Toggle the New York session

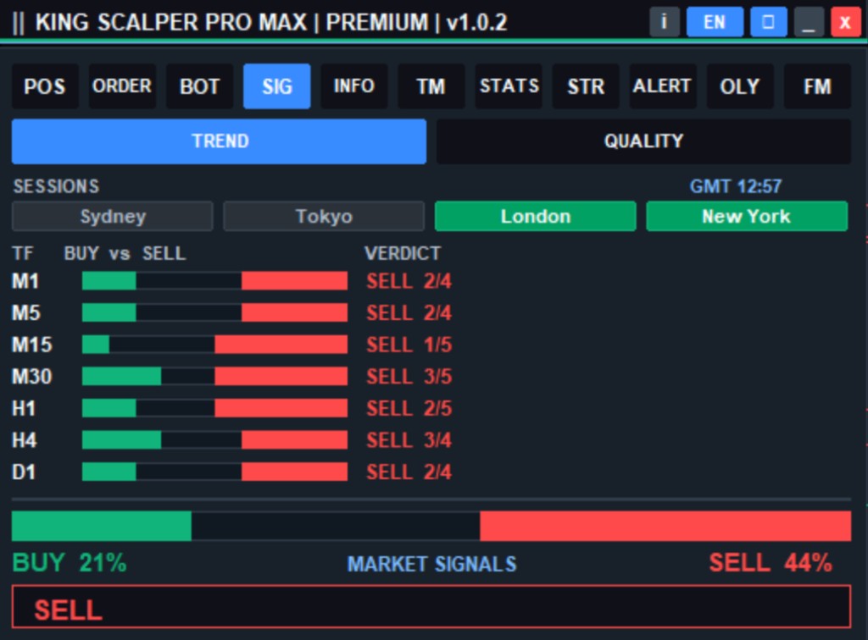(747, 216)
